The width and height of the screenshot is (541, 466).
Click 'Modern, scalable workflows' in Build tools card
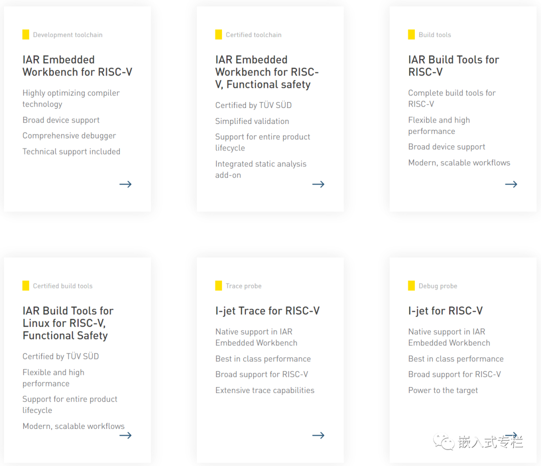coord(459,162)
